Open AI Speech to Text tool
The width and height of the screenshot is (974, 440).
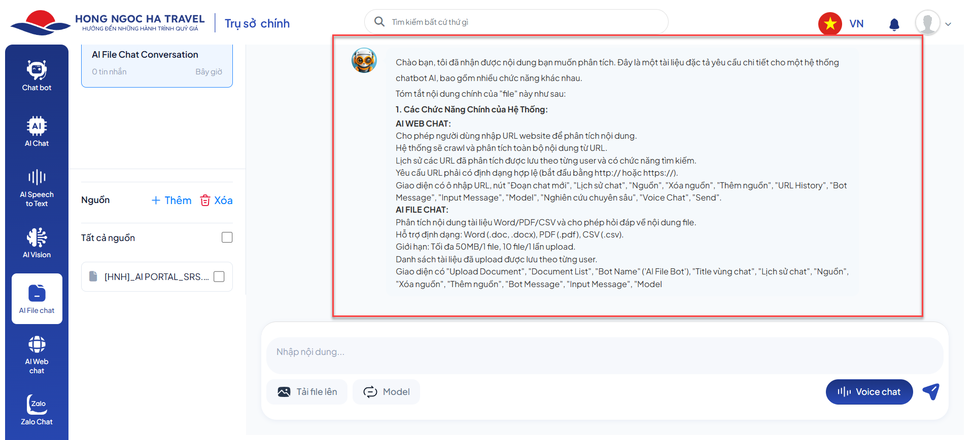tap(37, 188)
